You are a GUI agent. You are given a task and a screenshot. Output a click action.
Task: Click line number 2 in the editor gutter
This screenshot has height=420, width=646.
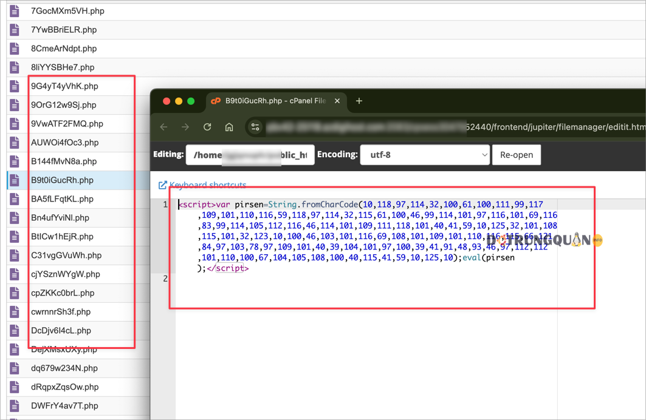pos(165,279)
